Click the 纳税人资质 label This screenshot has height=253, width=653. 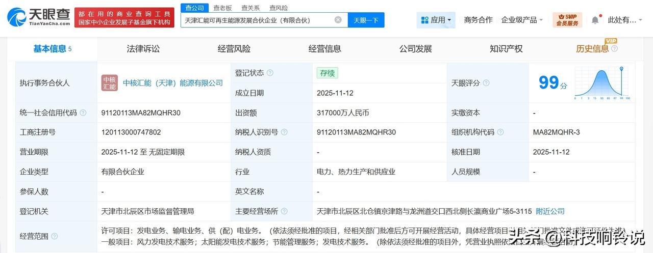pyautogui.click(x=253, y=152)
